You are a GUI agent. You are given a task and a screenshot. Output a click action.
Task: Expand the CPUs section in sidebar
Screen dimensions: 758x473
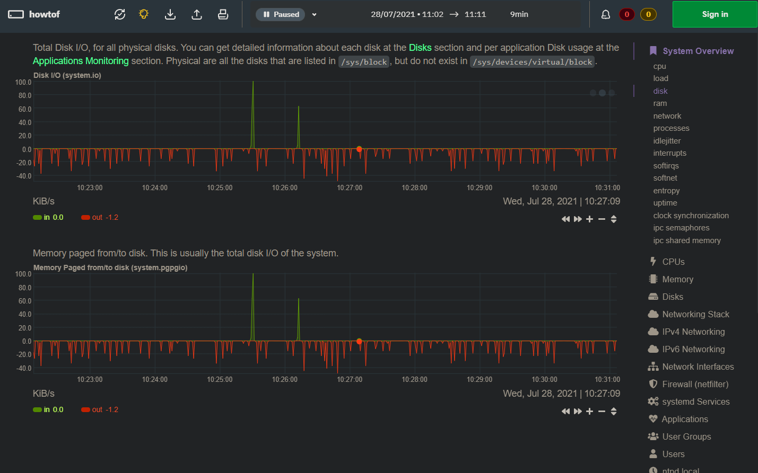coord(673,262)
